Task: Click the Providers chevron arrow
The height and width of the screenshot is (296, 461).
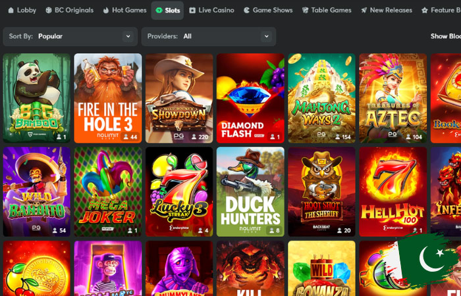Action: coord(266,36)
